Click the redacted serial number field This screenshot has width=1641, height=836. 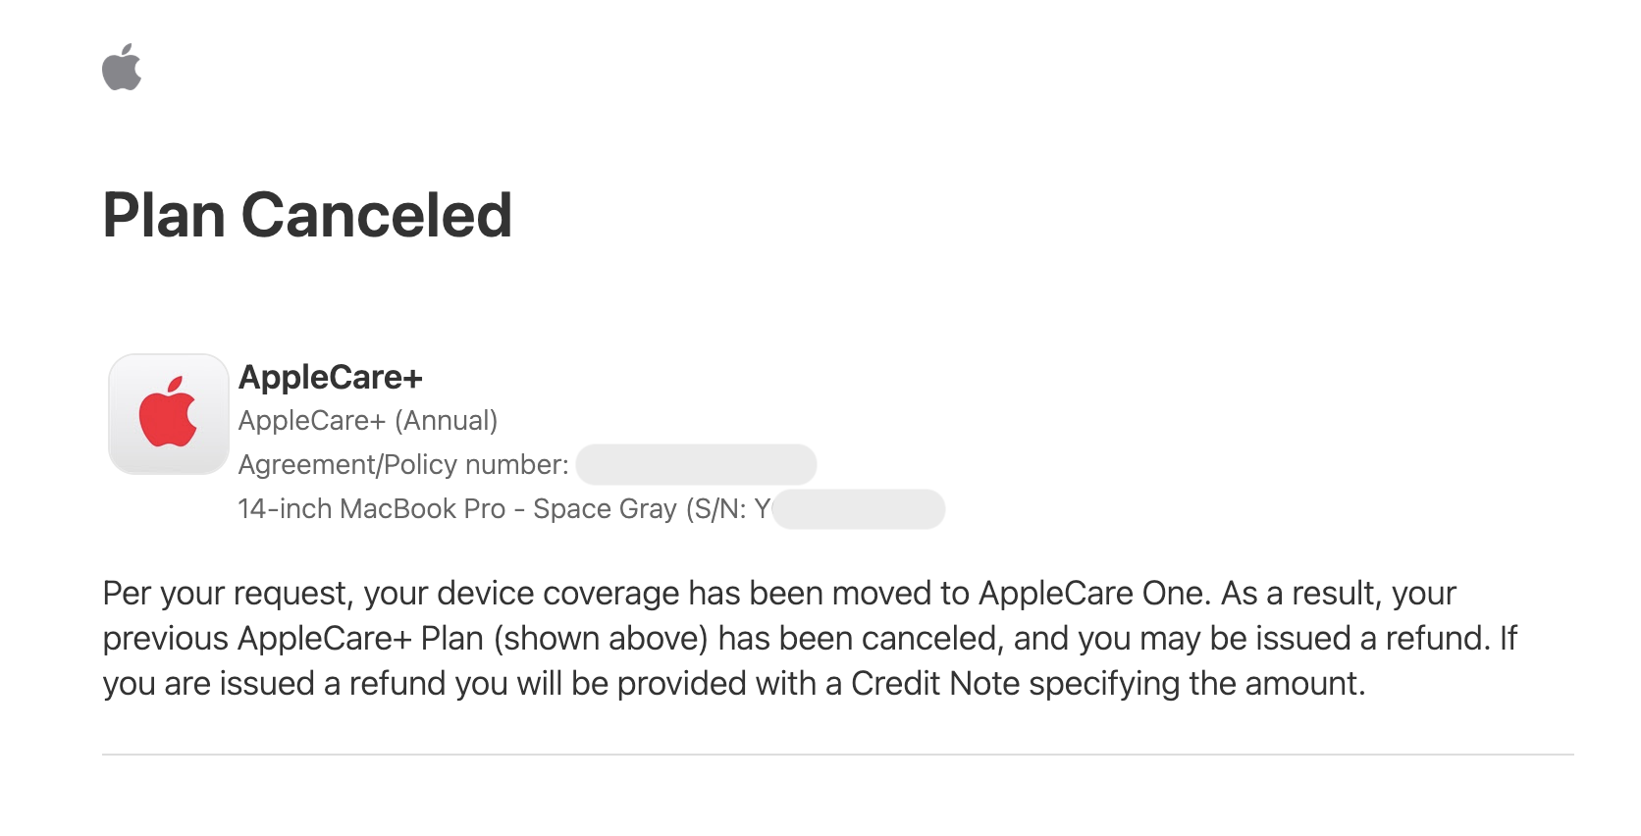pyautogui.click(x=858, y=509)
